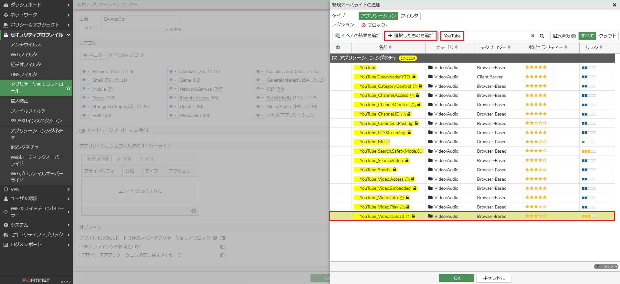Image resolution: width=620 pixels, height=284 pixels.
Task: Show 選択済み entries only
Action: (564, 36)
